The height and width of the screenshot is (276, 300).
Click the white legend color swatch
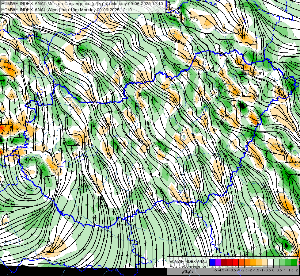(271, 262)
